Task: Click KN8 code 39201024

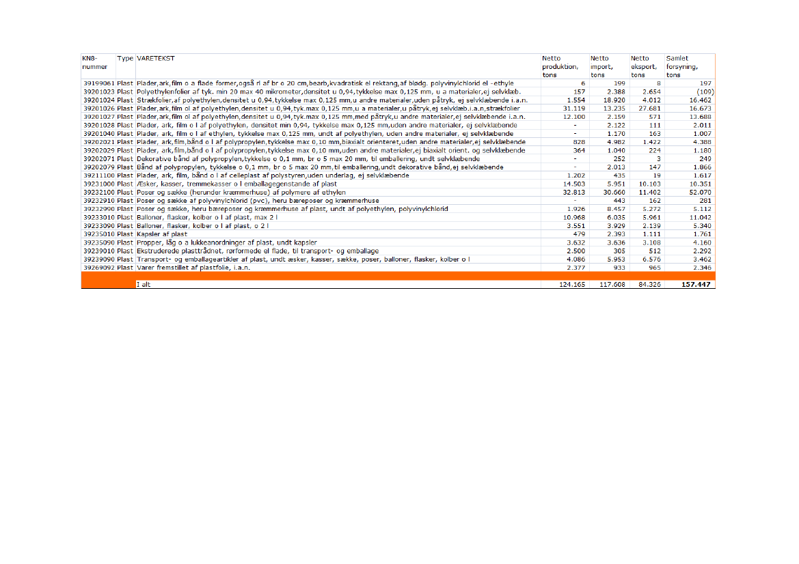Action: tap(99, 100)
